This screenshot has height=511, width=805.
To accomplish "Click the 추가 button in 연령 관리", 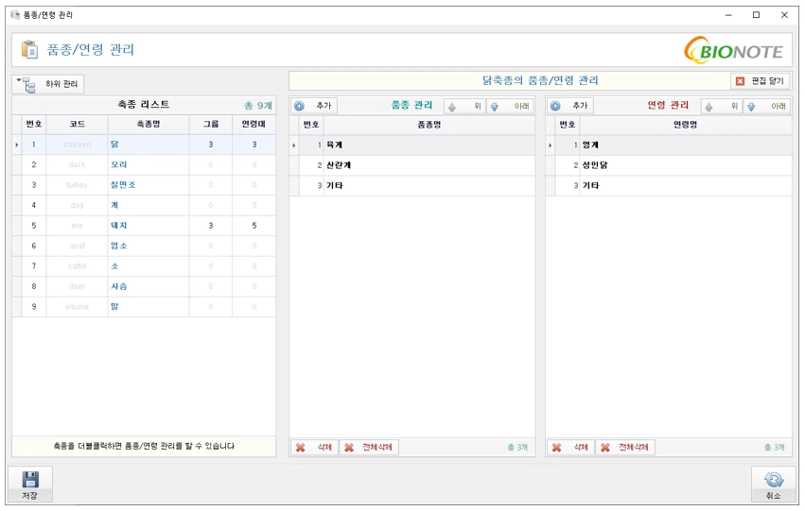I will (x=569, y=106).
